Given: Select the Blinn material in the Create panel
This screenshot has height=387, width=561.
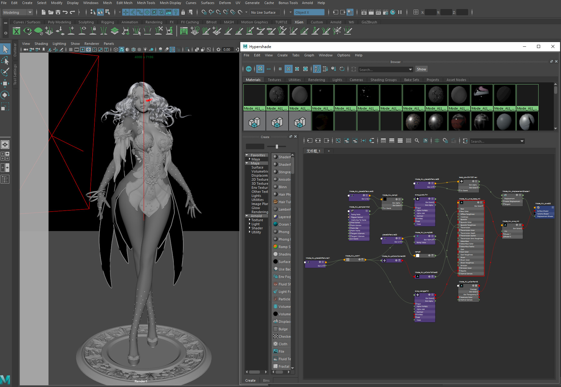Looking at the screenshot, I should pyautogui.click(x=282, y=187).
